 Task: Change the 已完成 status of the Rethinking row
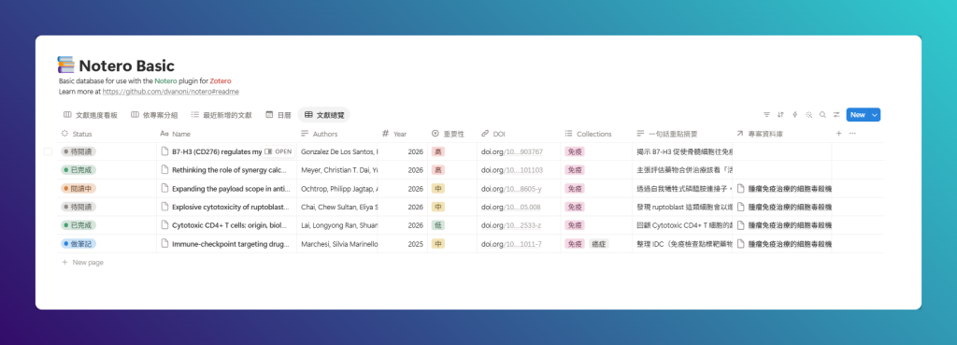point(79,170)
